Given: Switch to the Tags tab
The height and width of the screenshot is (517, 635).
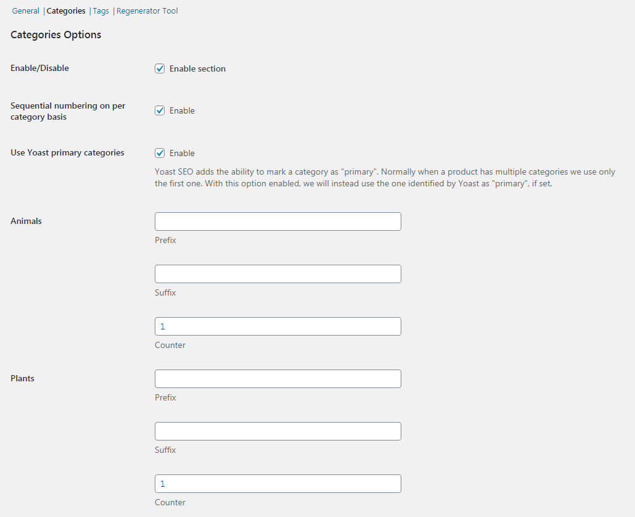Looking at the screenshot, I should click(x=101, y=11).
